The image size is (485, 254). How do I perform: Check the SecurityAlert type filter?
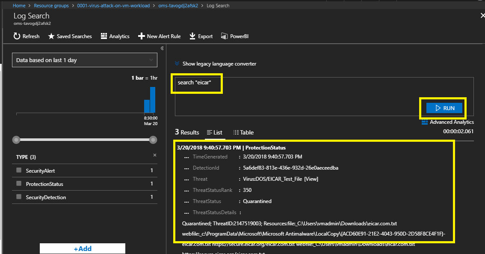[19, 170]
